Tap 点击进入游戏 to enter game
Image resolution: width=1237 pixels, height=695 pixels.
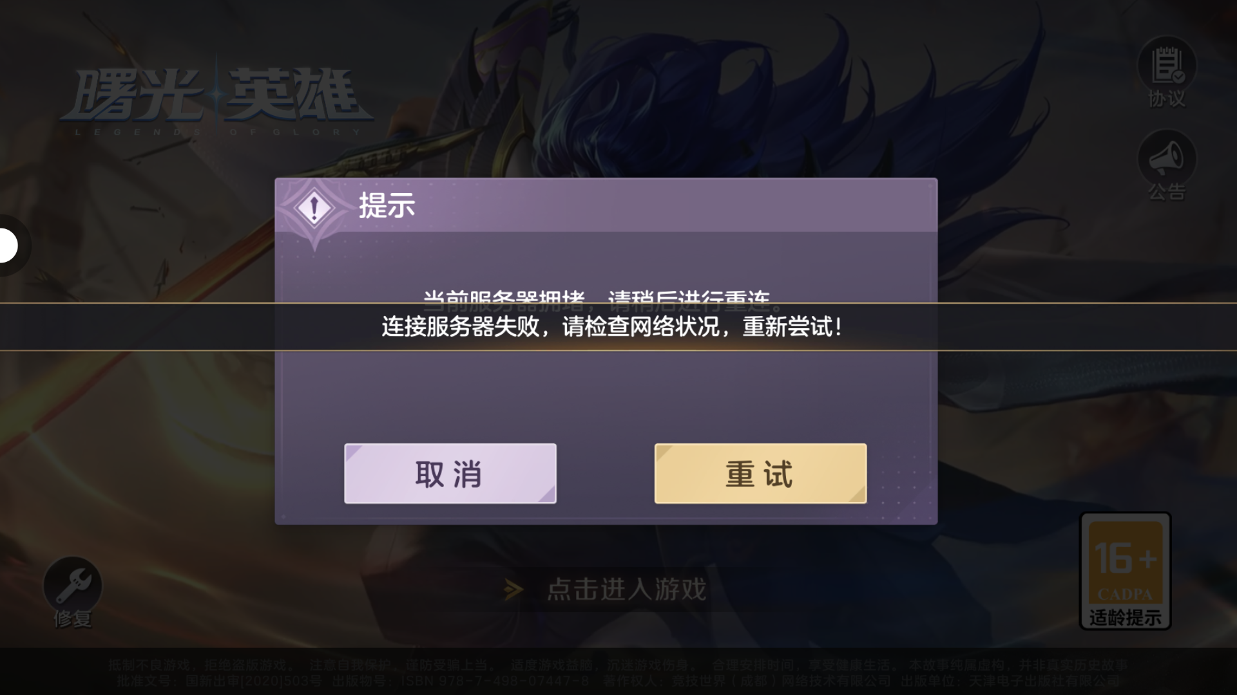tap(627, 589)
